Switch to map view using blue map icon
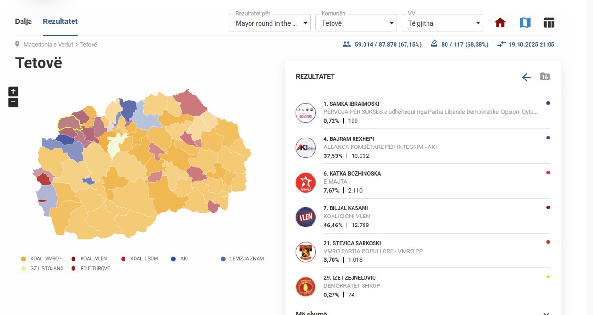 524,22
